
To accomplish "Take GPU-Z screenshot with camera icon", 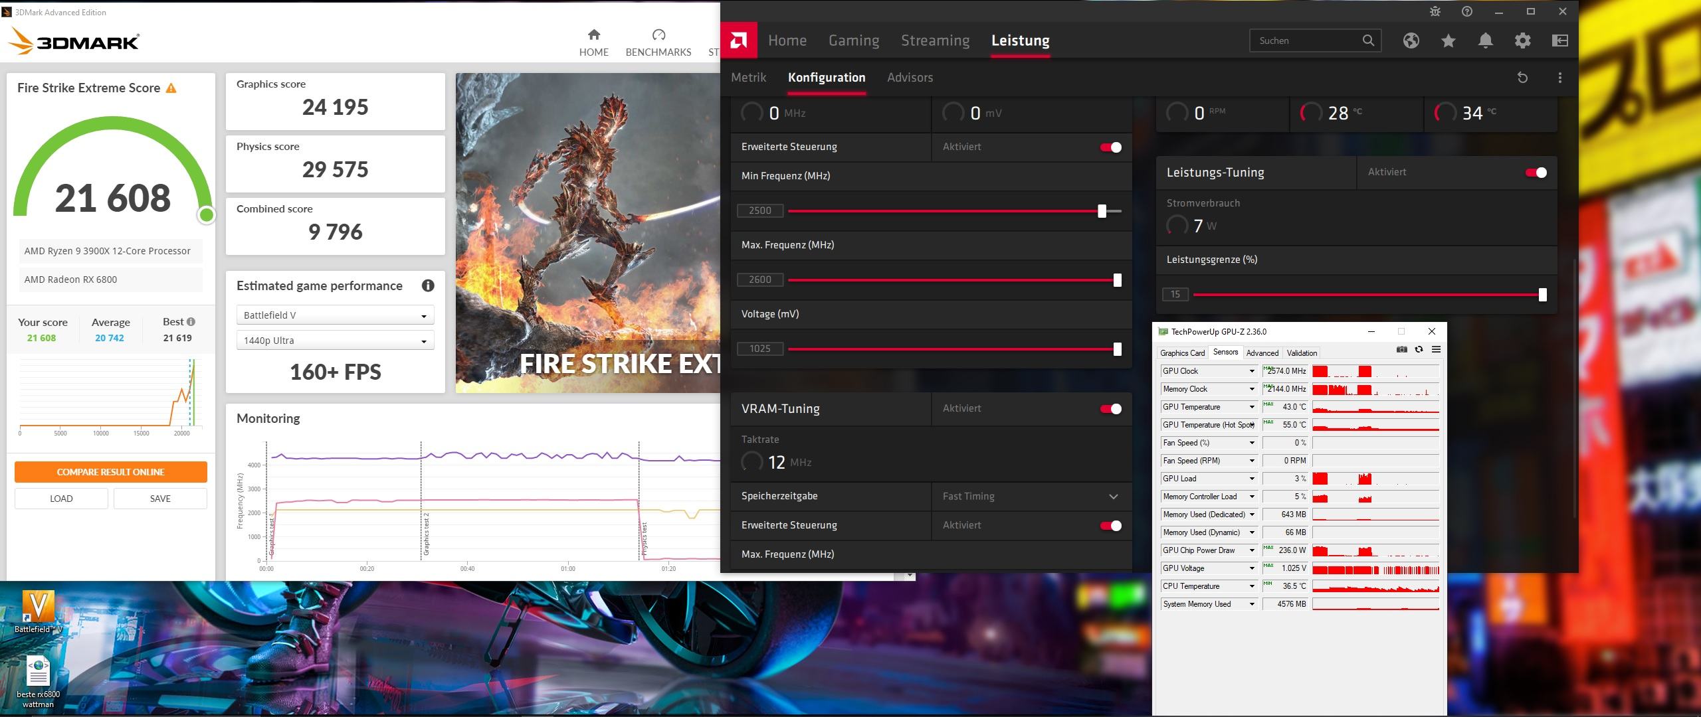I will (x=1402, y=350).
